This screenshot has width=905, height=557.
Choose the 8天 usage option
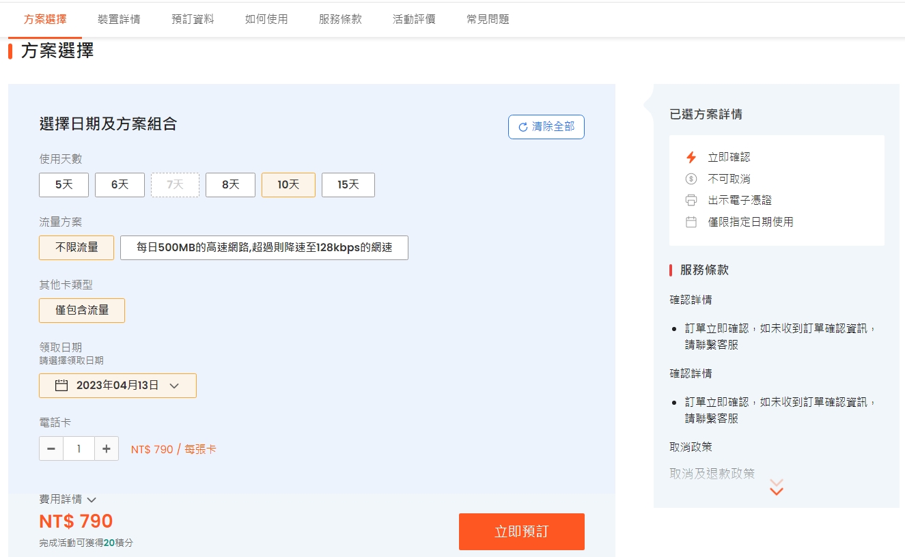pos(230,185)
